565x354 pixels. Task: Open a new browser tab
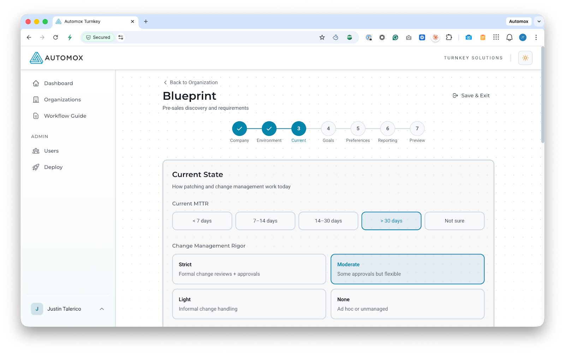click(x=146, y=22)
